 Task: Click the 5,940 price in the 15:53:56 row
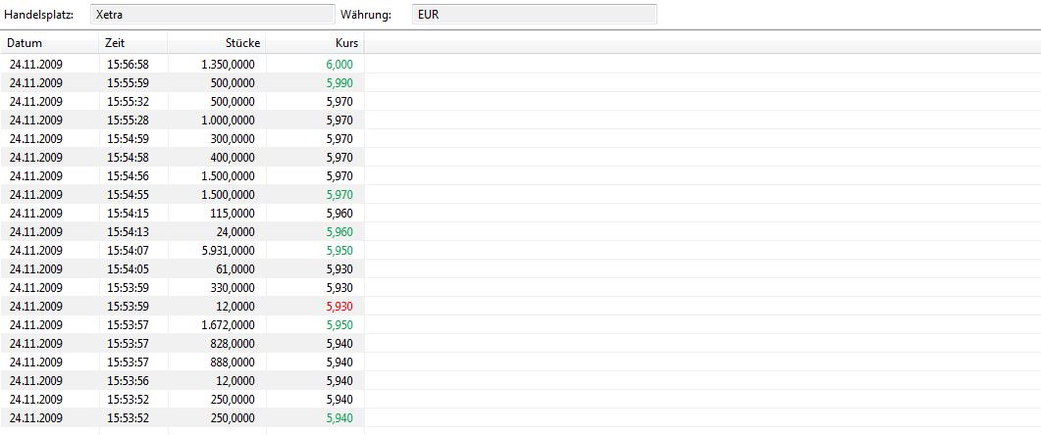click(339, 380)
